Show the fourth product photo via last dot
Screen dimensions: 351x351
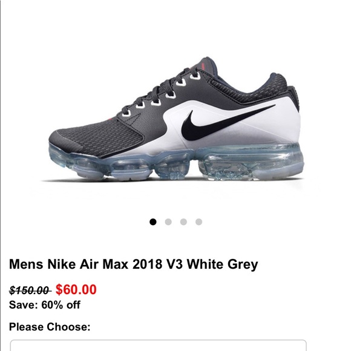[198, 222]
